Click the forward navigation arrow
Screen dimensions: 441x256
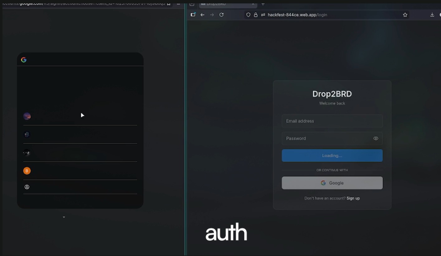pyautogui.click(x=212, y=15)
